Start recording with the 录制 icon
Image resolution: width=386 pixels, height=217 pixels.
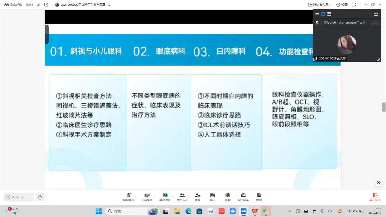tap(227, 197)
